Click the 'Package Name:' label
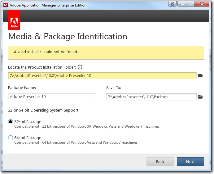 22,88
